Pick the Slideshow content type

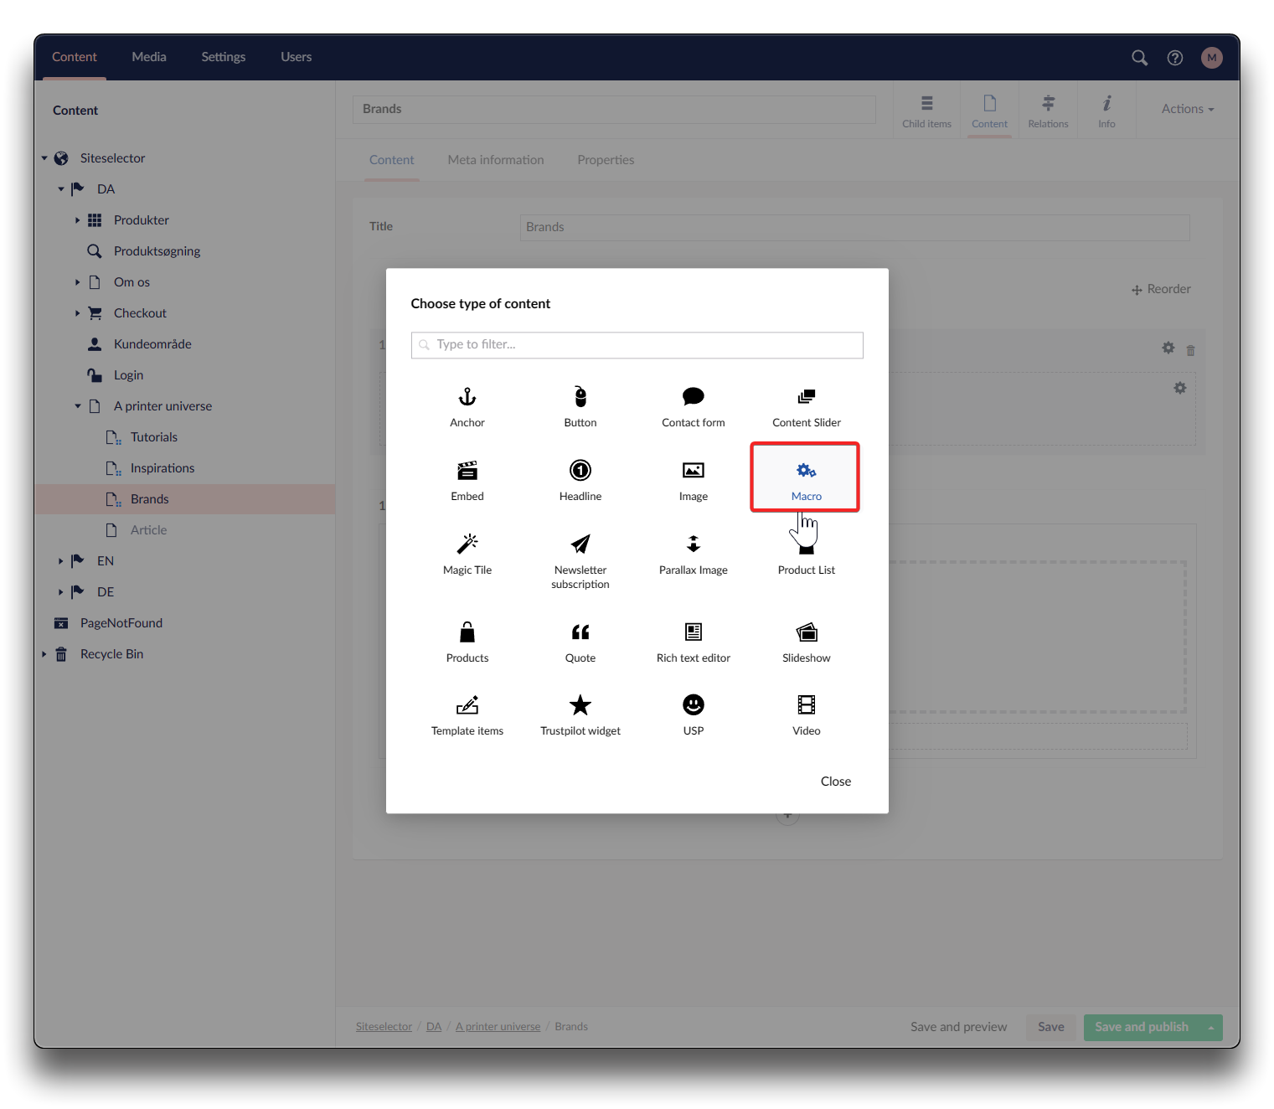(x=806, y=642)
